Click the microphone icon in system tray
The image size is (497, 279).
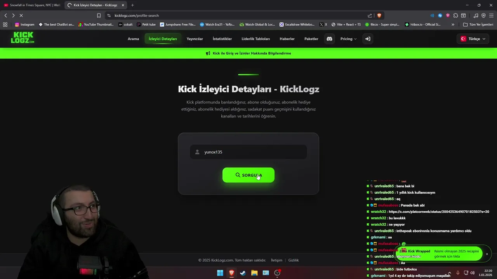point(458,273)
